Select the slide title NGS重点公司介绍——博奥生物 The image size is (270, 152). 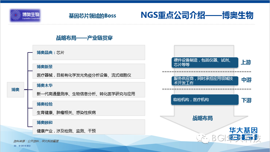point(197,15)
